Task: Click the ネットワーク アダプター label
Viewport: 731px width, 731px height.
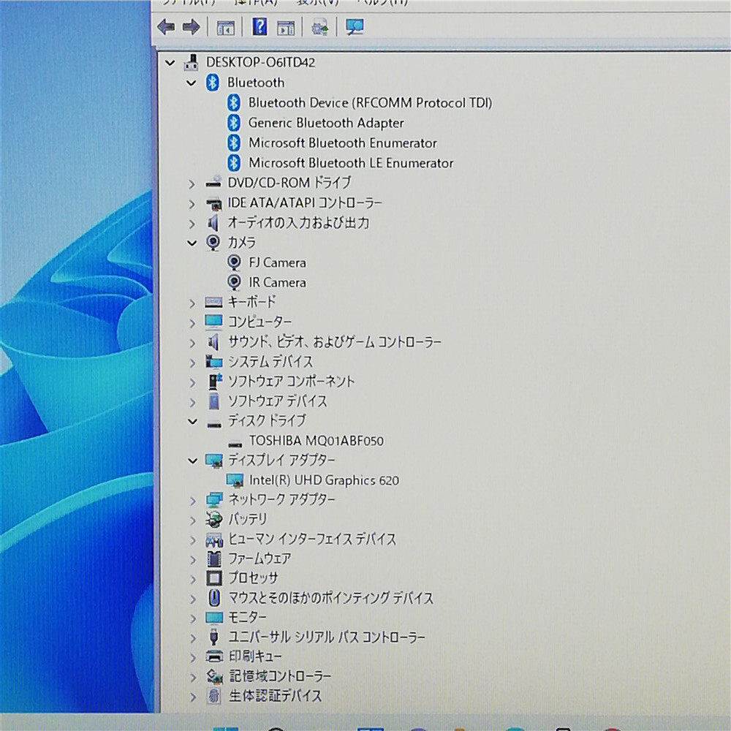Action: pos(281,500)
